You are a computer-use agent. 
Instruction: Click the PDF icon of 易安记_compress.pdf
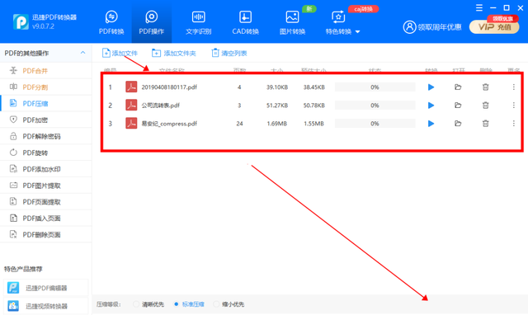pyautogui.click(x=131, y=123)
